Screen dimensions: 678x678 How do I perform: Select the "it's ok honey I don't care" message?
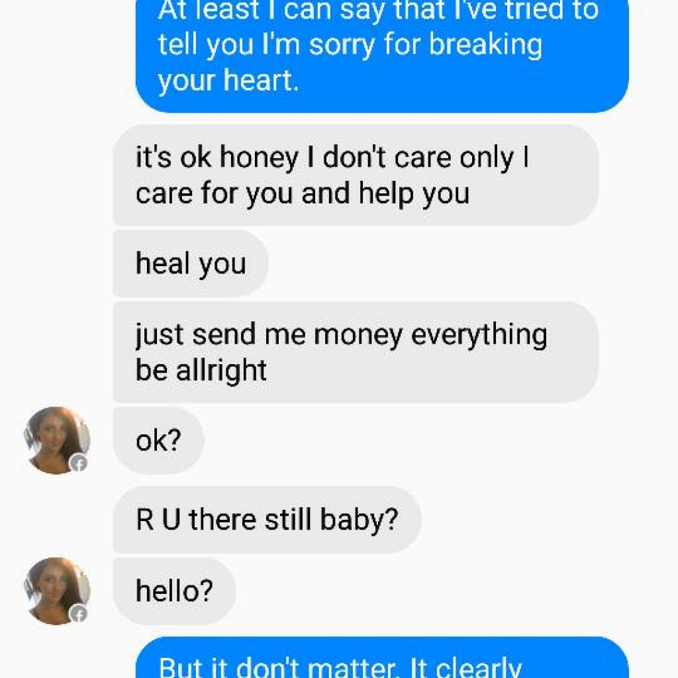pyautogui.click(x=356, y=175)
